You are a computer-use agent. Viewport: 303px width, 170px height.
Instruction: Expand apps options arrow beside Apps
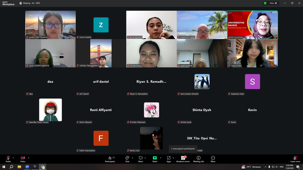[x=173, y=158]
